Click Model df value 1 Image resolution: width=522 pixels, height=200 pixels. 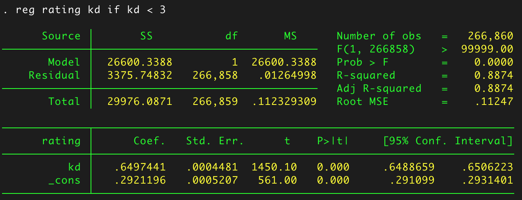tap(235, 62)
